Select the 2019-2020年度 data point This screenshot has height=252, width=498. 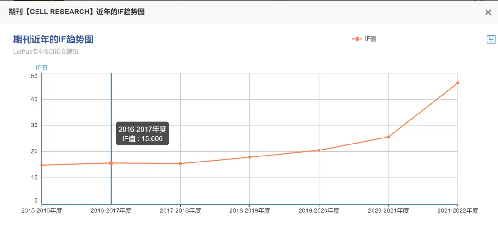pos(319,150)
